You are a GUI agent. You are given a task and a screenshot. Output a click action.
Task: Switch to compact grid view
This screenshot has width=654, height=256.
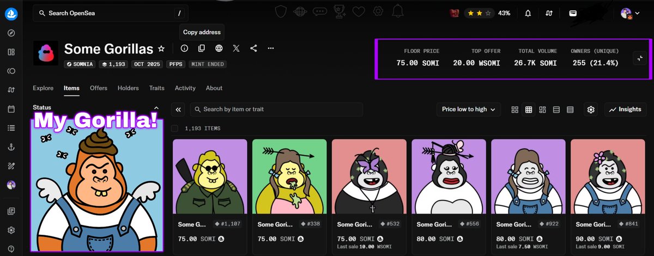(529, 109)
